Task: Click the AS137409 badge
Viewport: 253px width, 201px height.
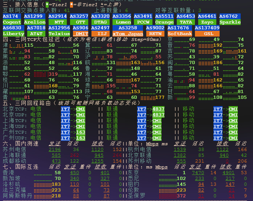Action: (x=207, y=28)
